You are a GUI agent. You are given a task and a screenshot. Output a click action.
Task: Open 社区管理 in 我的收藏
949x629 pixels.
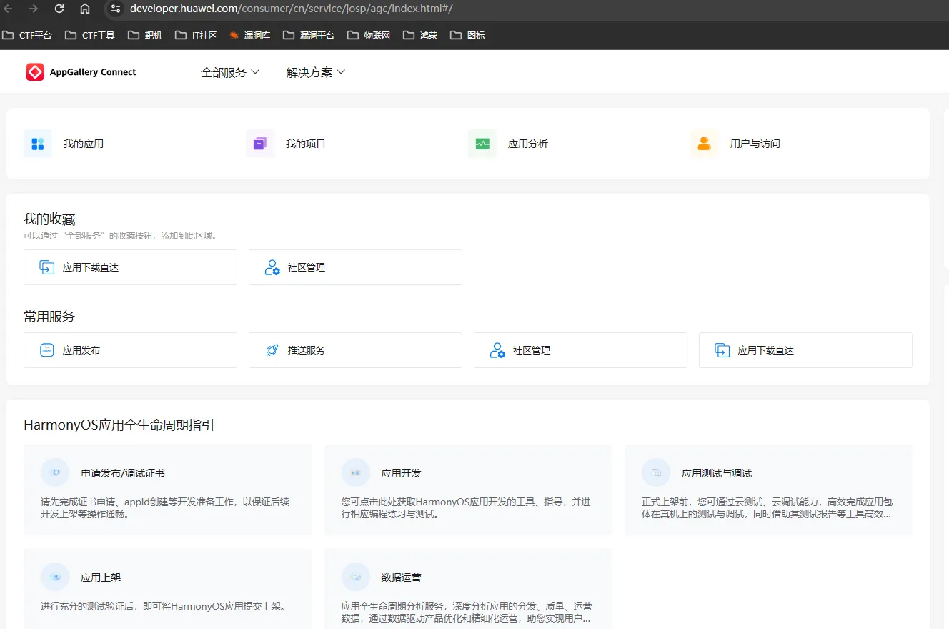(355, 267)
